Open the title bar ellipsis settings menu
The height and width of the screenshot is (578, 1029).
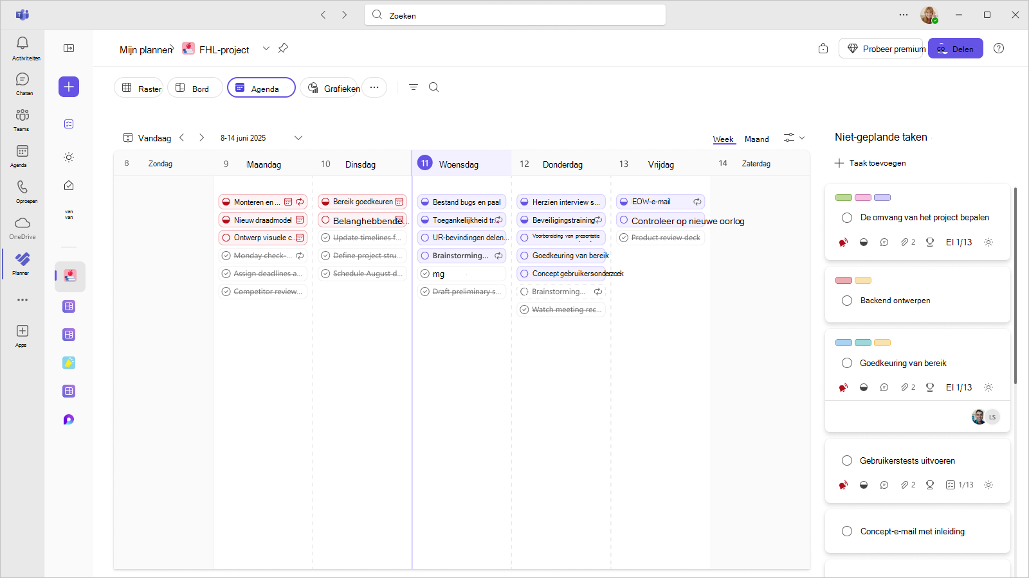click(904, 15)
